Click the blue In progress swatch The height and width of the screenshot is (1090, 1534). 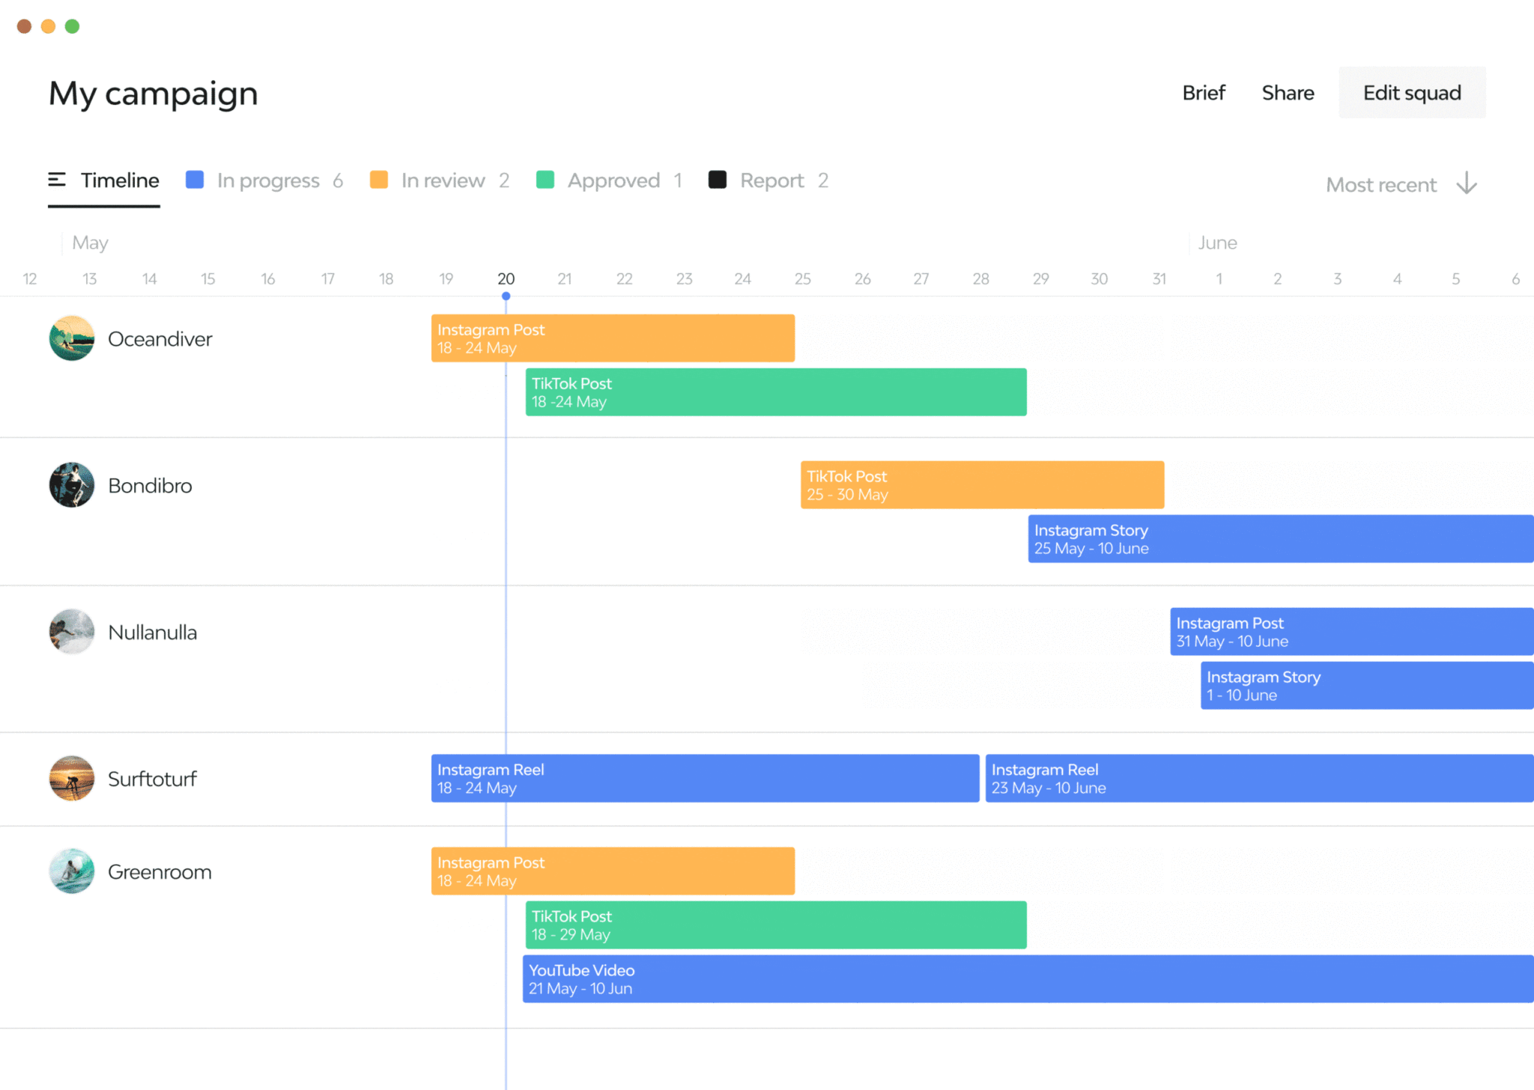point(195,180)
